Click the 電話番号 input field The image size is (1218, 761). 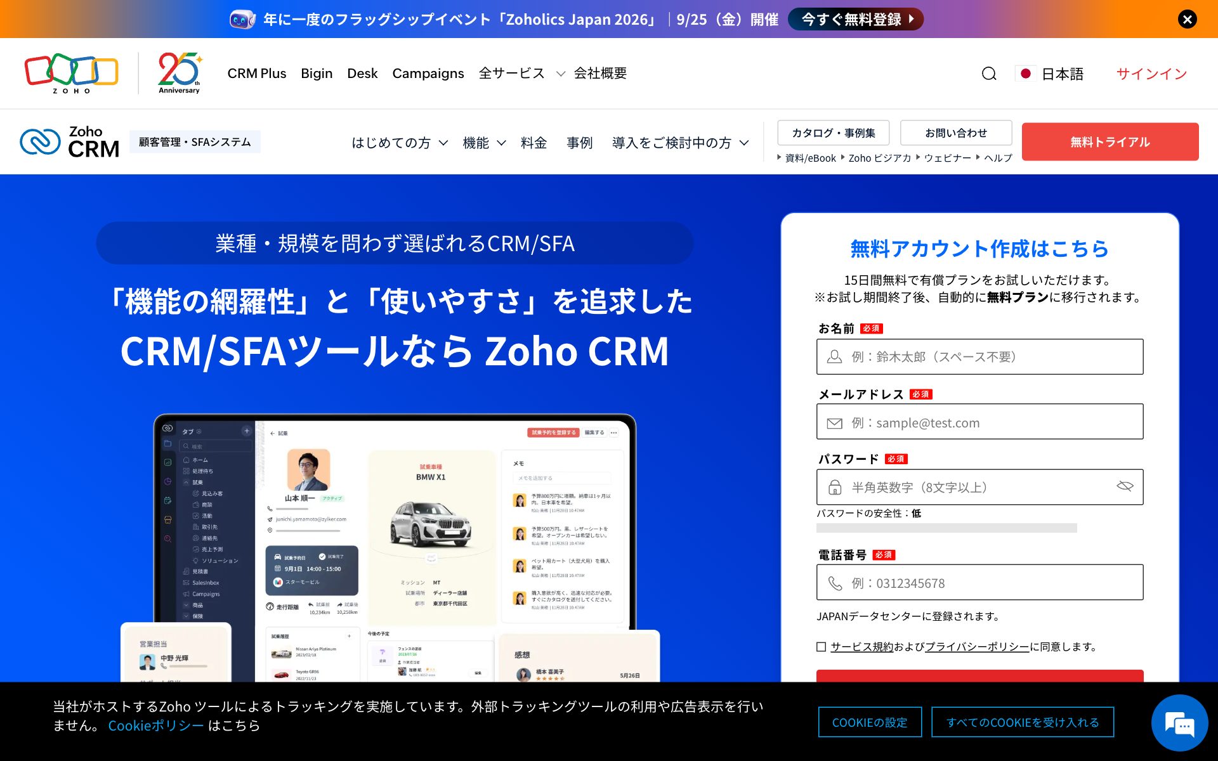tap(979, 582)
